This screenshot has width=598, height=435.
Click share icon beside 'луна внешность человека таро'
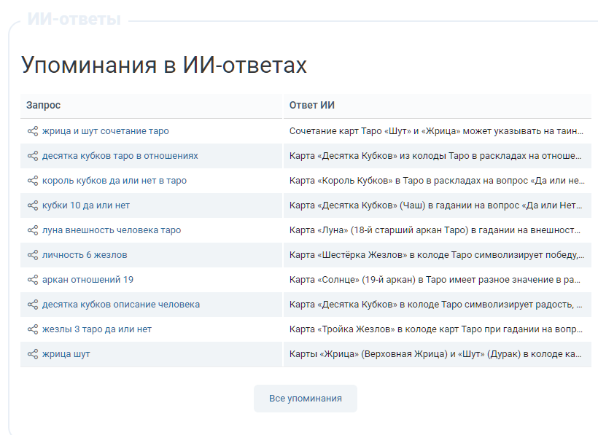tap(33, 230)
